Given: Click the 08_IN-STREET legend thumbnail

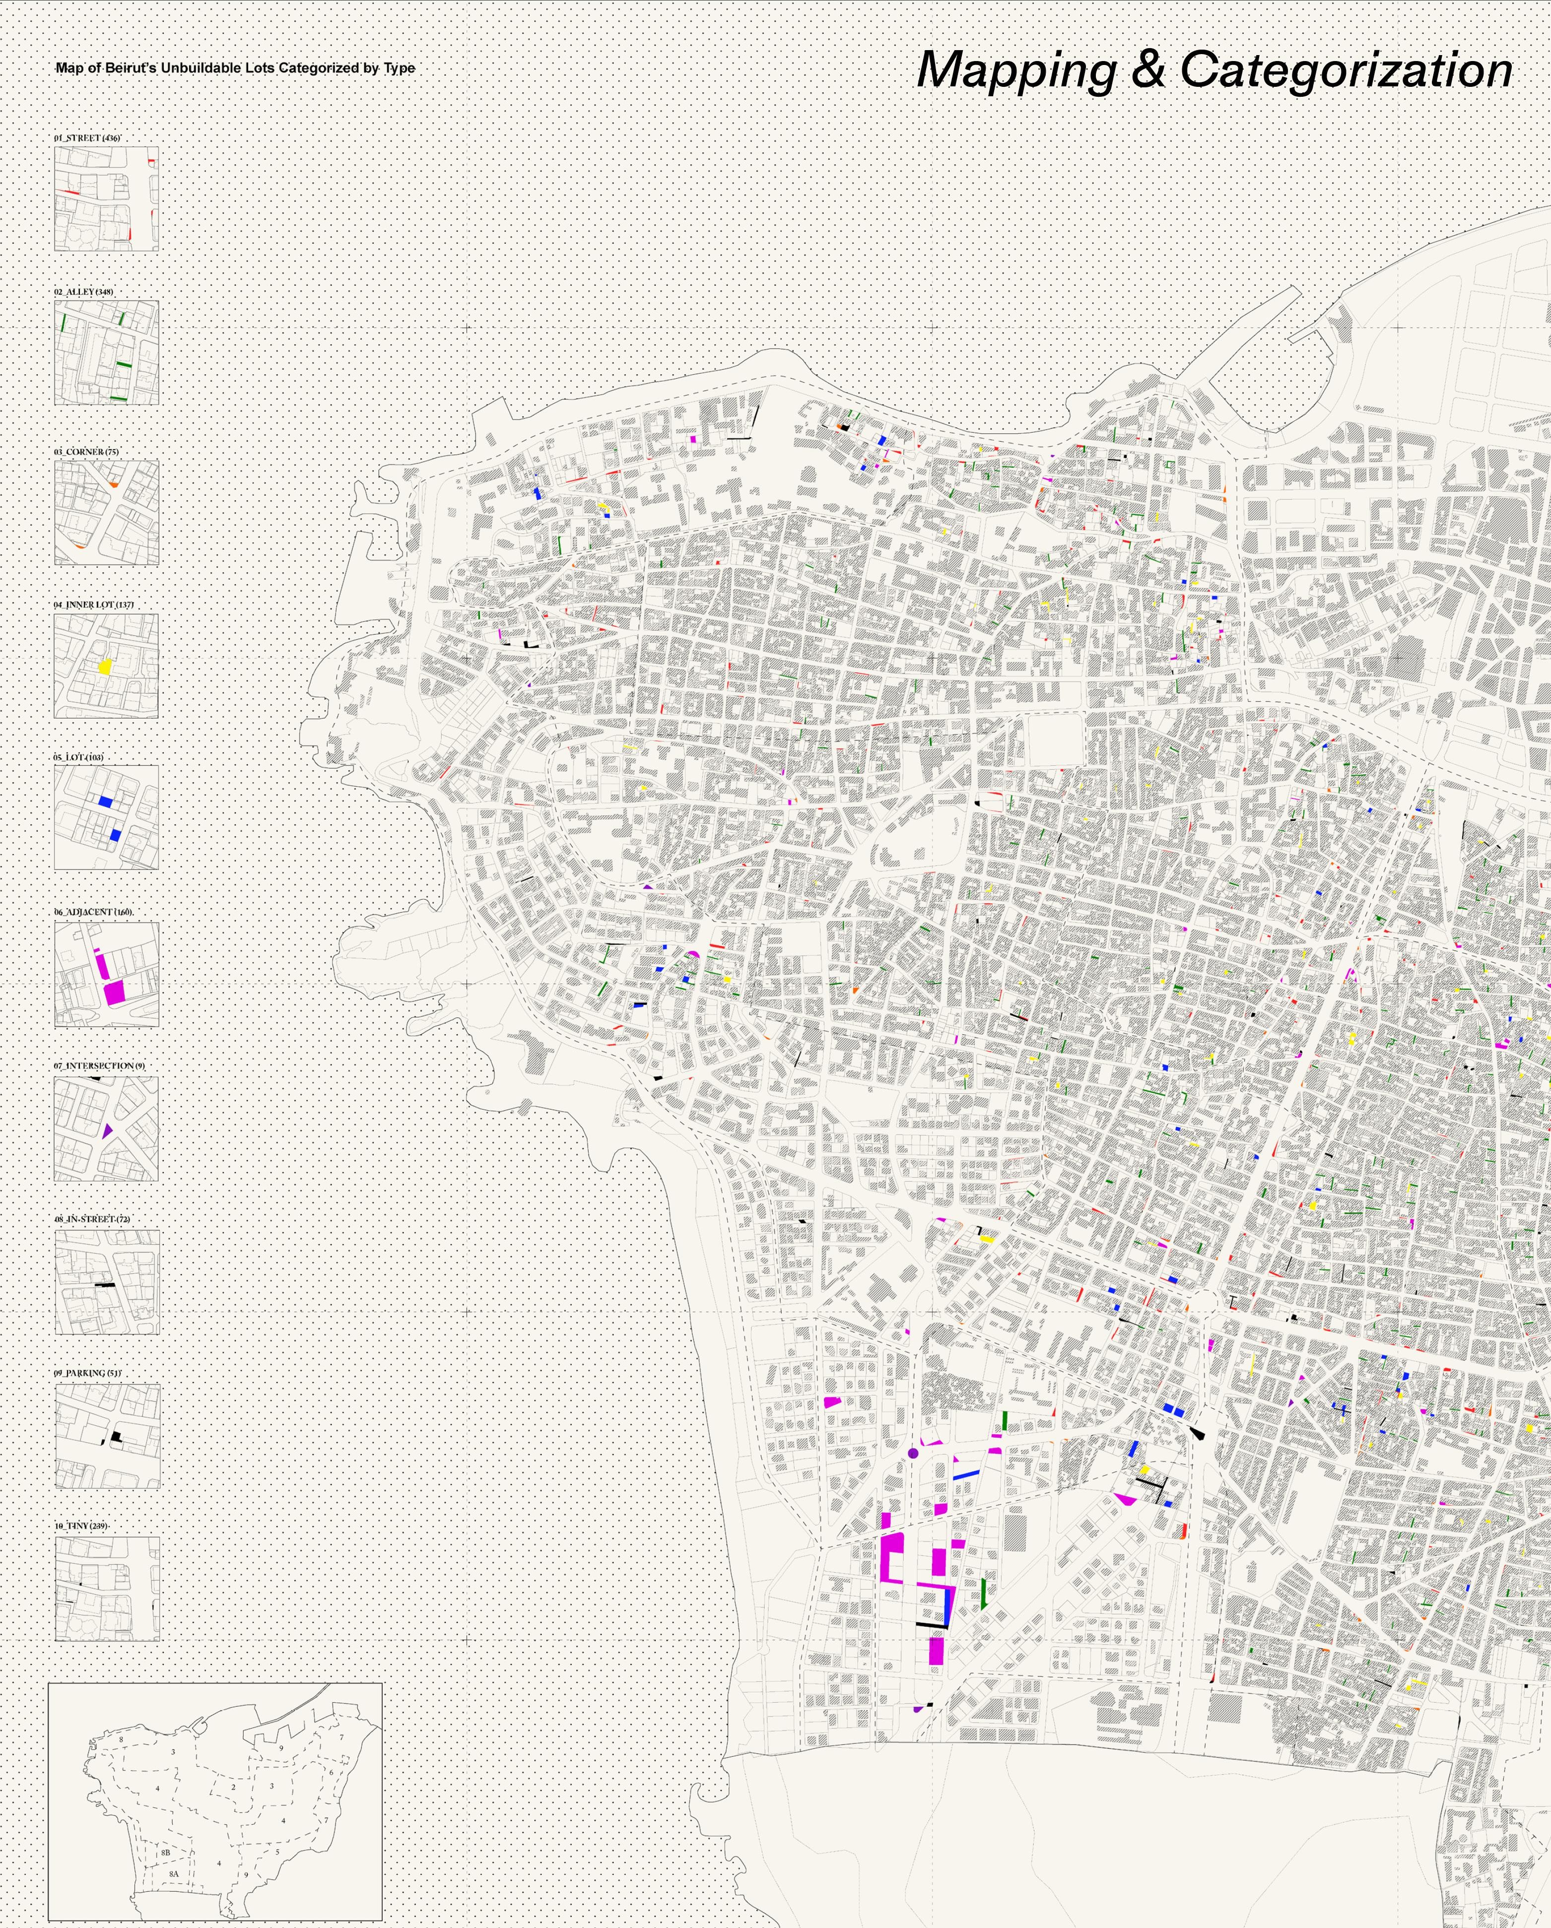Looking at the screenshot, I should (106, 1281).
